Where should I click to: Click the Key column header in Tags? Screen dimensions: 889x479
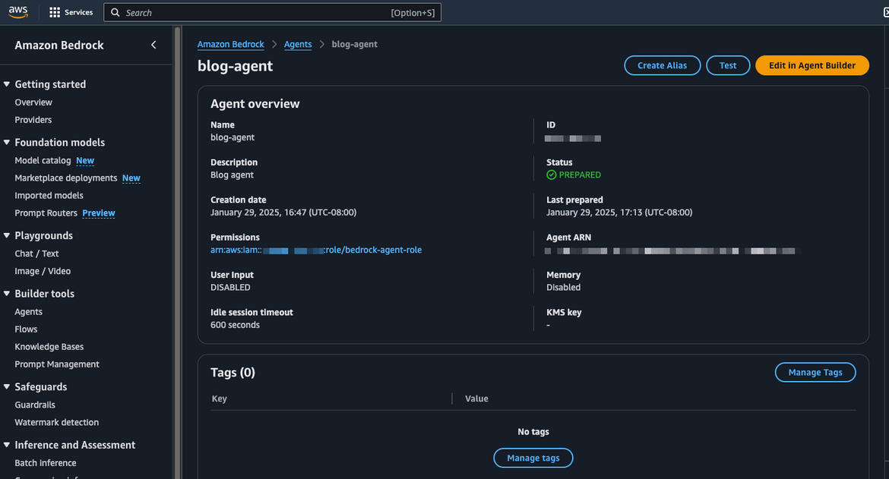[220, 399]
